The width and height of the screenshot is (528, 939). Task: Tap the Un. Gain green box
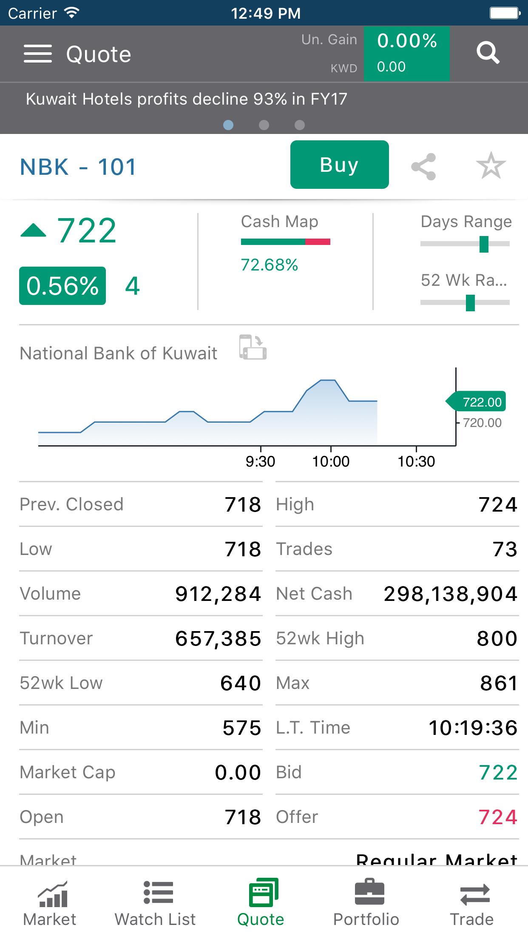[x=406, y=54]
